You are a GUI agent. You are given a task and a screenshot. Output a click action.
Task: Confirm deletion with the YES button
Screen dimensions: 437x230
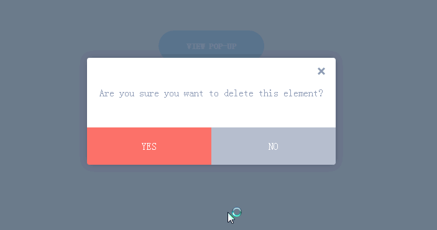tap(149, 146)
